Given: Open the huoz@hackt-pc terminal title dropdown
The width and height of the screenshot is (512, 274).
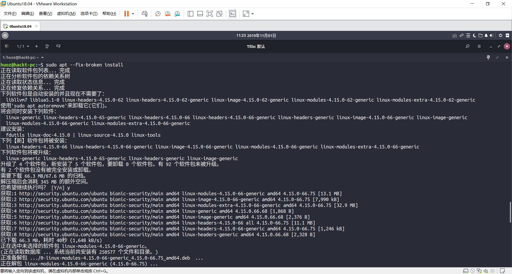Looking at the screenshot, I should coord(23,57).
